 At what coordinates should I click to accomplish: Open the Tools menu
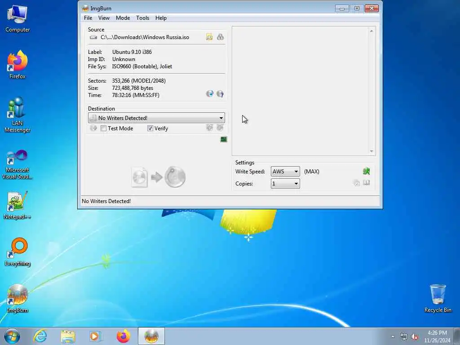tap(142, 18)
